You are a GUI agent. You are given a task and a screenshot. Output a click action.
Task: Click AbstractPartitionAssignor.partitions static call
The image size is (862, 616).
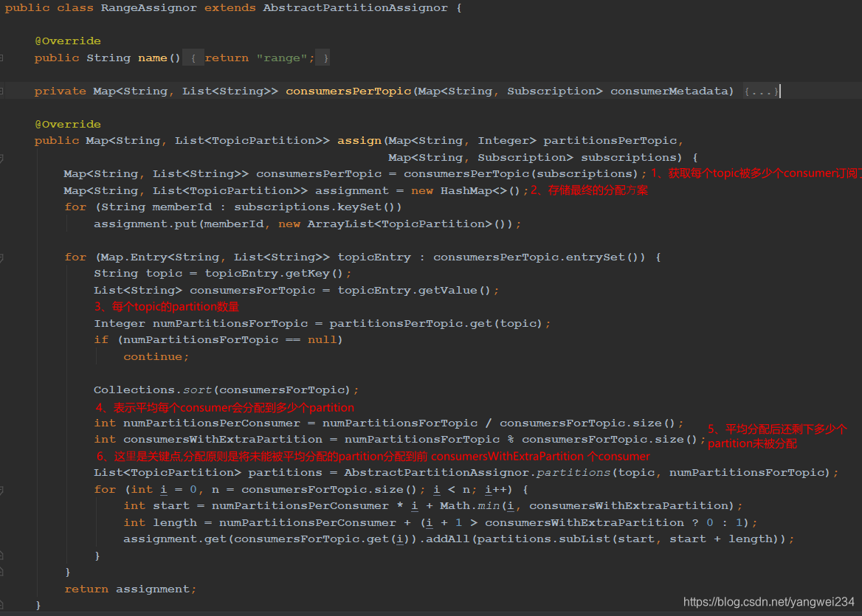click(x=477, y=473)
